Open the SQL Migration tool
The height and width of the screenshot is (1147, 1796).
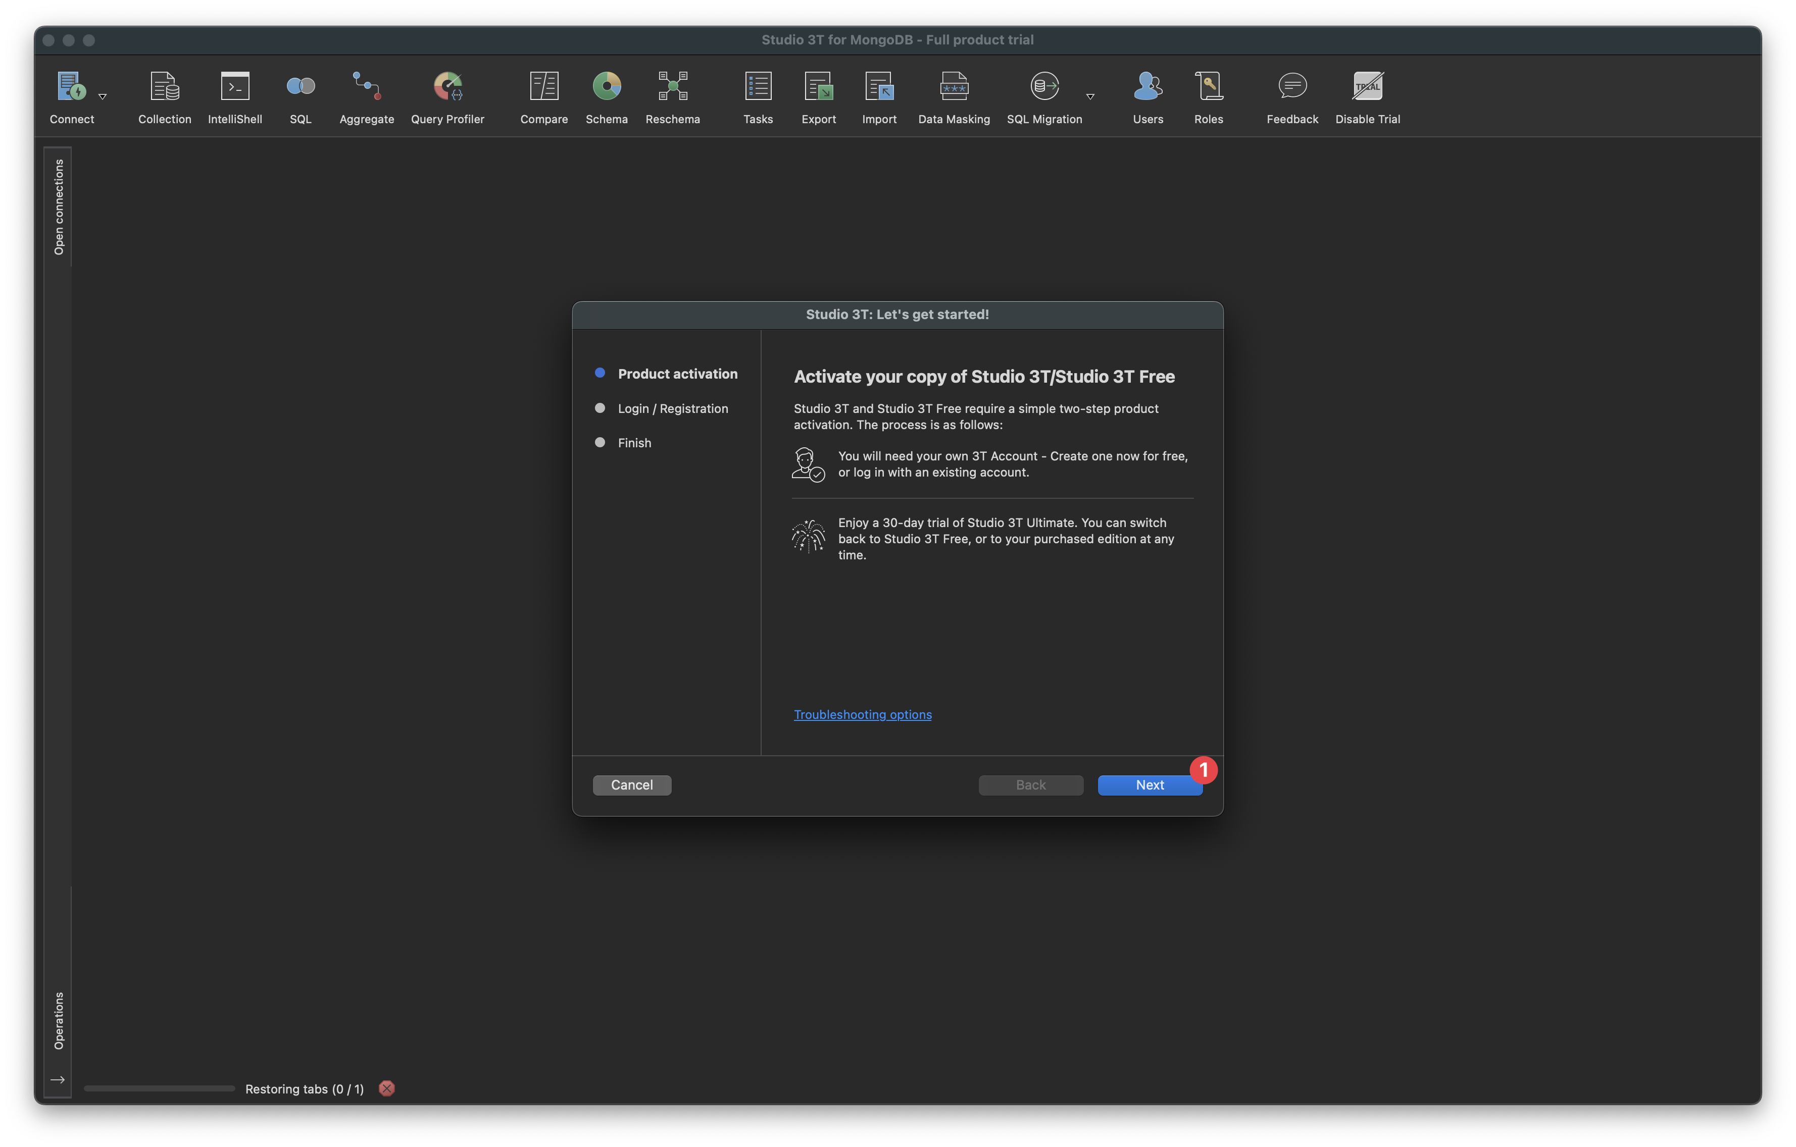[x=1044, y=86]
